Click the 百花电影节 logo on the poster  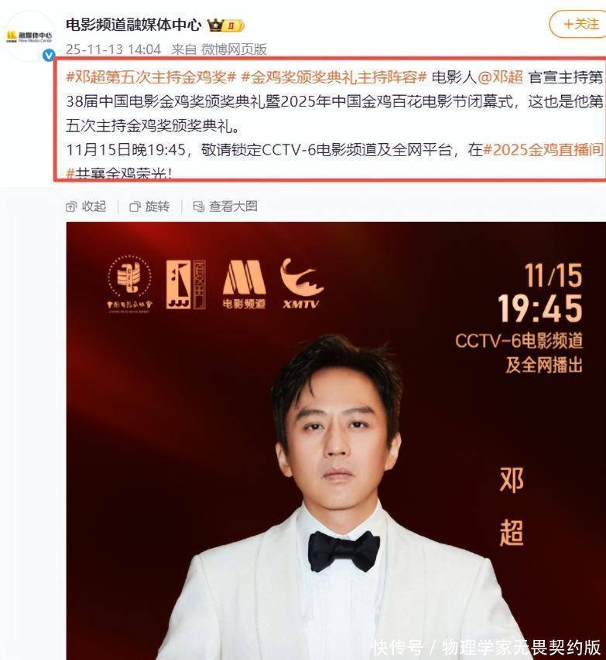[x=186, y=284]
